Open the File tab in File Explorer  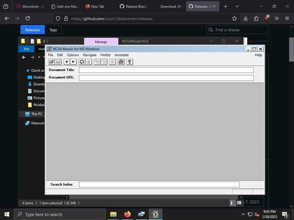click(x=26, y=49)
